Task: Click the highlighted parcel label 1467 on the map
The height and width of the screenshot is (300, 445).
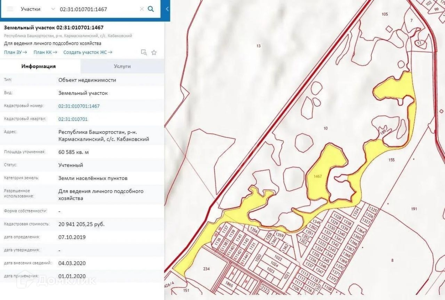Action: click(x=317, y=176)
